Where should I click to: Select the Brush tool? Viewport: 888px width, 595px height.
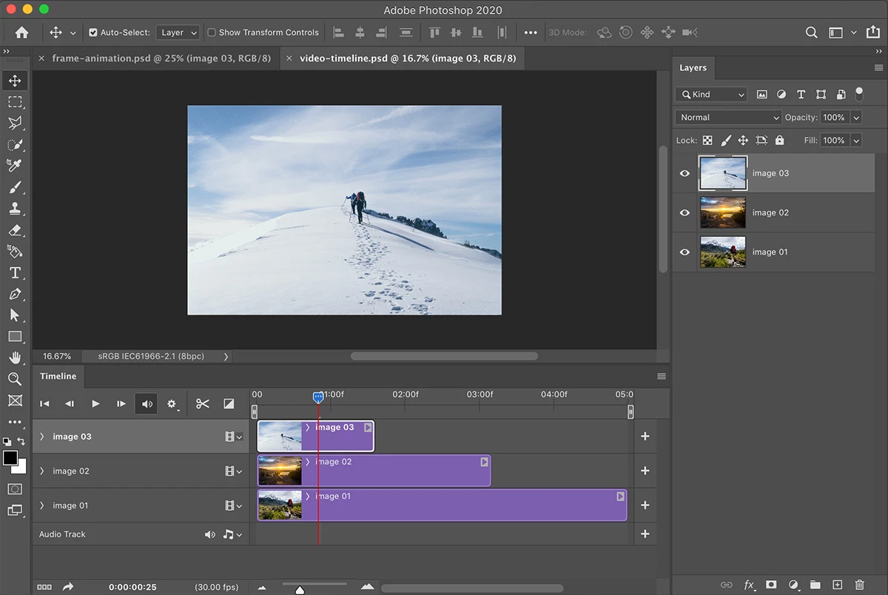(15, 187)
